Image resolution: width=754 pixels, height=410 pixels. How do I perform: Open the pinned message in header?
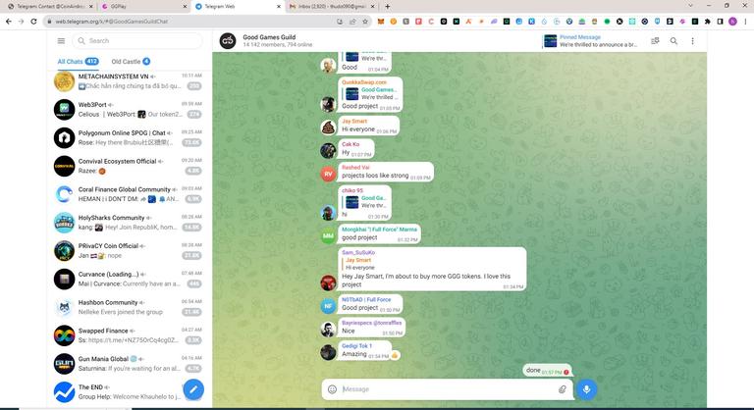pyautogui.click(x=590, y=41)
